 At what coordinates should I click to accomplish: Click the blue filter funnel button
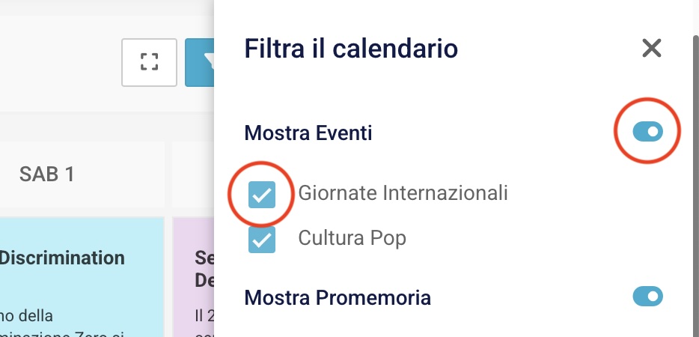pos(201,62)
